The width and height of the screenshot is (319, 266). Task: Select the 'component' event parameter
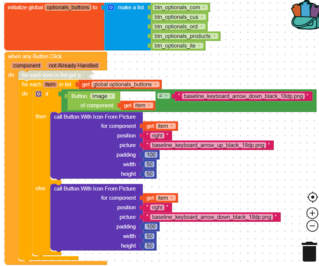pyautogui.click(x=27, y=66)
